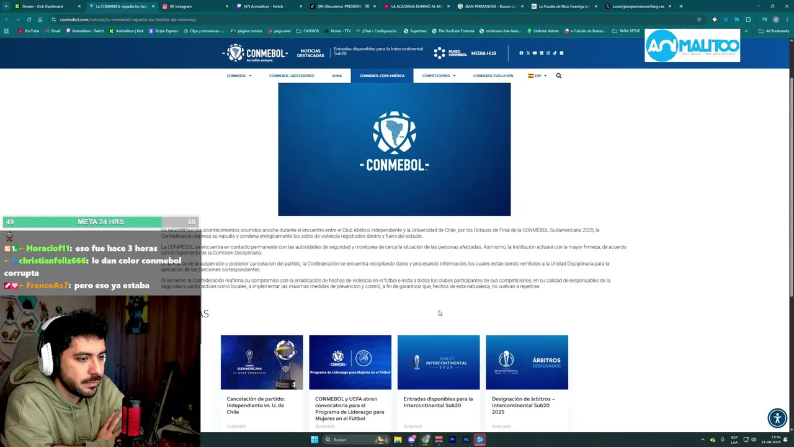
Task: Click the META 24 HRS progress bar
Action: (x=100, y=222)
